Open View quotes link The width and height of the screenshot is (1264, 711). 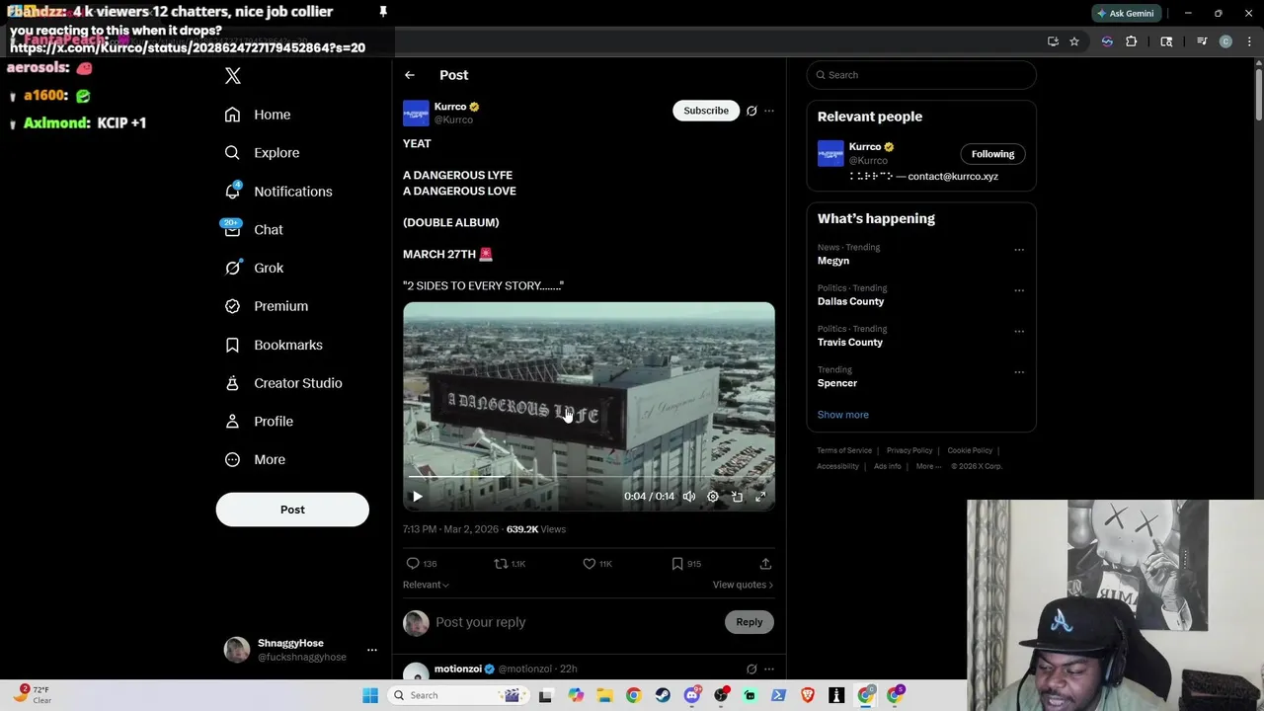[x=743, y=585]
